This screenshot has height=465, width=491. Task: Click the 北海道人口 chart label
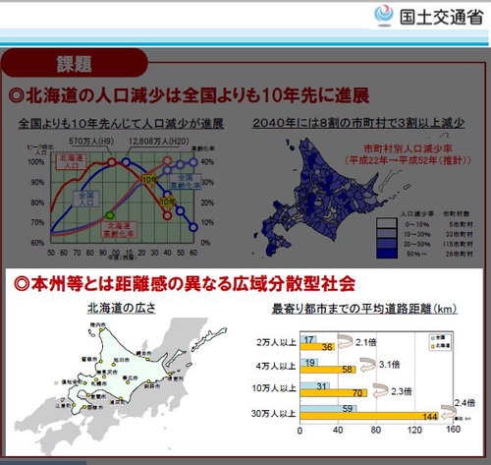tap(72, 161)
